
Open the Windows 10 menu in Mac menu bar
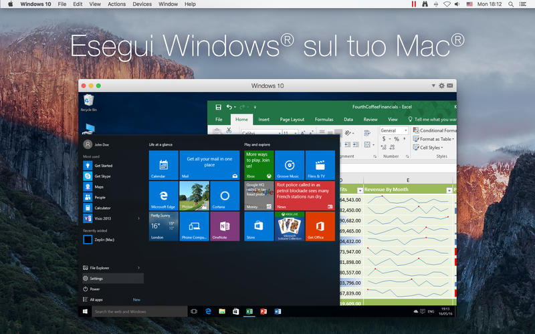tap(35, 4)
